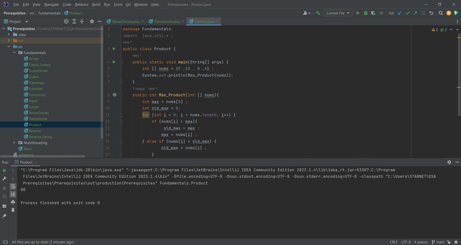This screenshot has width=461, height=245.
Task: Collapse all items in Project panel
Action: pos(83,22)
